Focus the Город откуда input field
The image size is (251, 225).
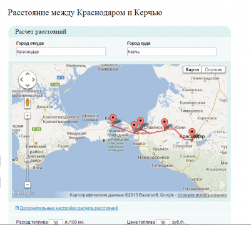coord(61,52)
